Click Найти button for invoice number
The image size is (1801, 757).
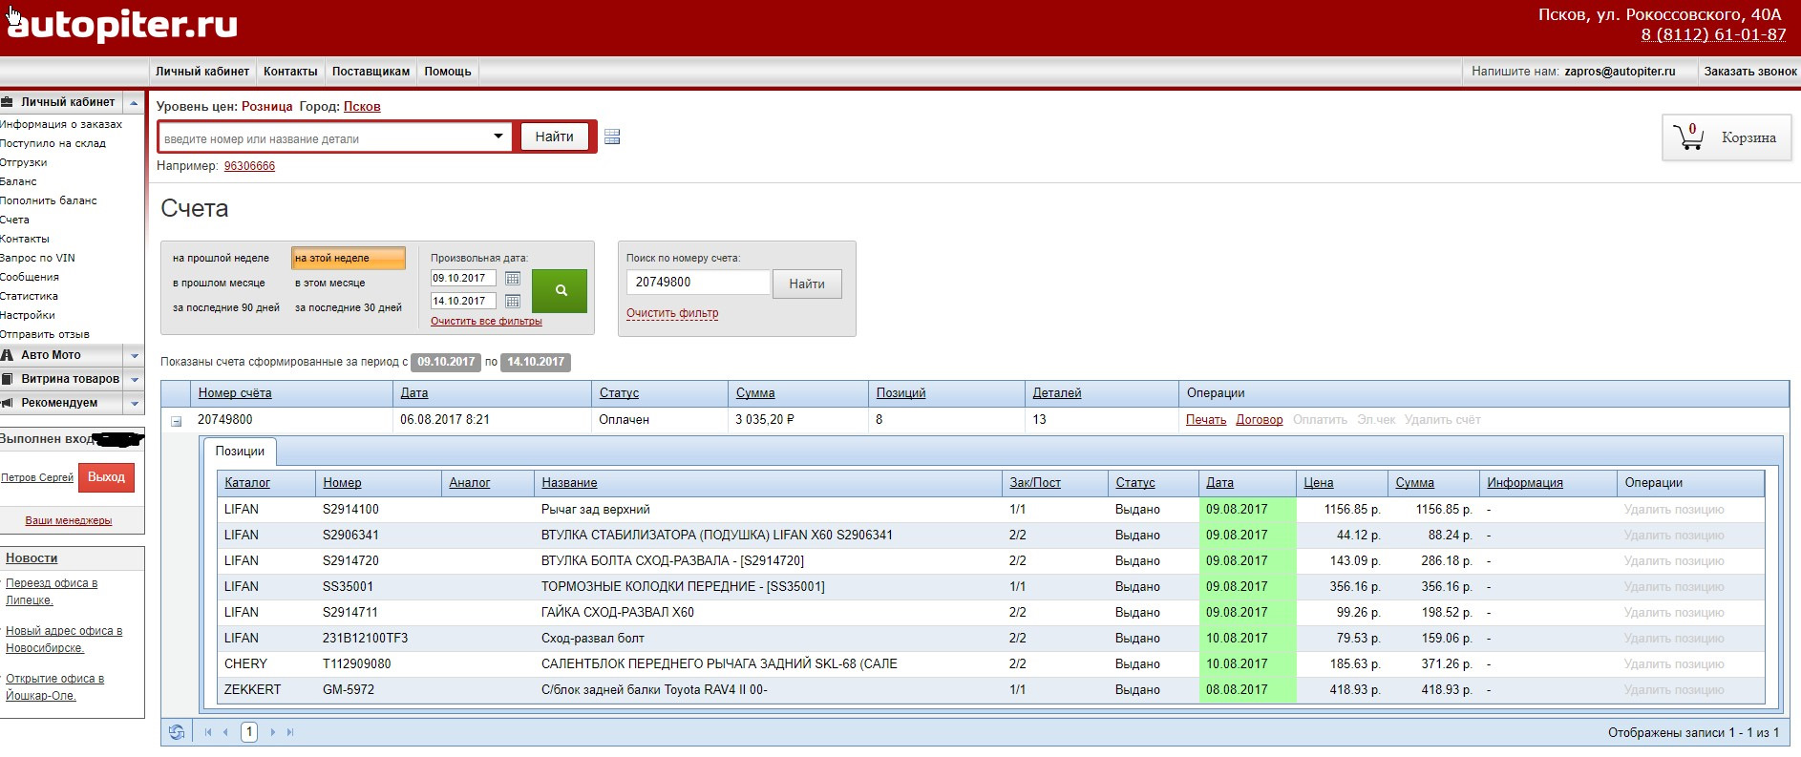point(807,284)
